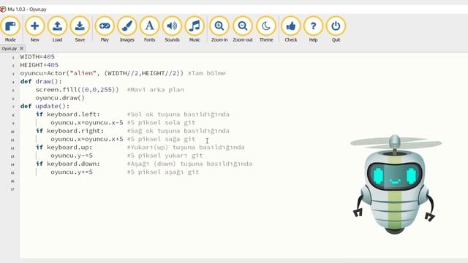Image resolution: width=468 pixels, height=263 pixels.
Task: Click the oyuncu=Actor("alien" line
Action: tap(102, 73)
